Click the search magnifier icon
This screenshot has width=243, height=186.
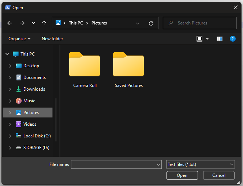tap(171, 23)
